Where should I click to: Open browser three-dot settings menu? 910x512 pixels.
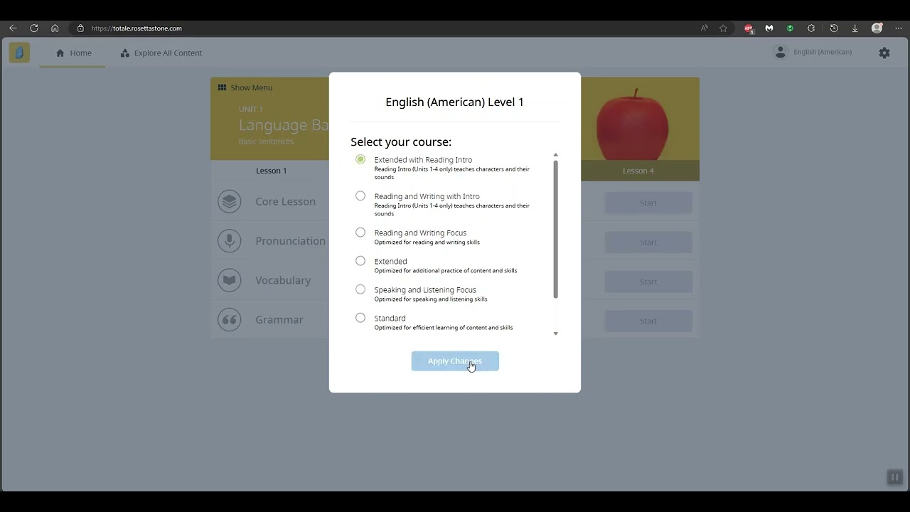coord(899,28)
